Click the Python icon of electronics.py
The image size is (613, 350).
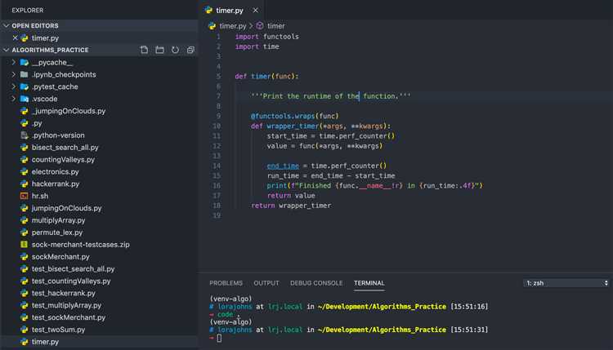point(25,171)
